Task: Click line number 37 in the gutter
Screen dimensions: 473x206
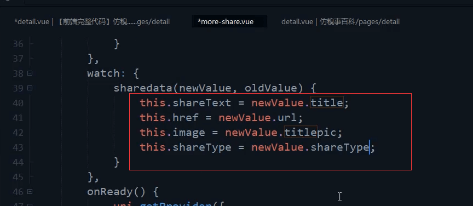Action: (18, 59)
